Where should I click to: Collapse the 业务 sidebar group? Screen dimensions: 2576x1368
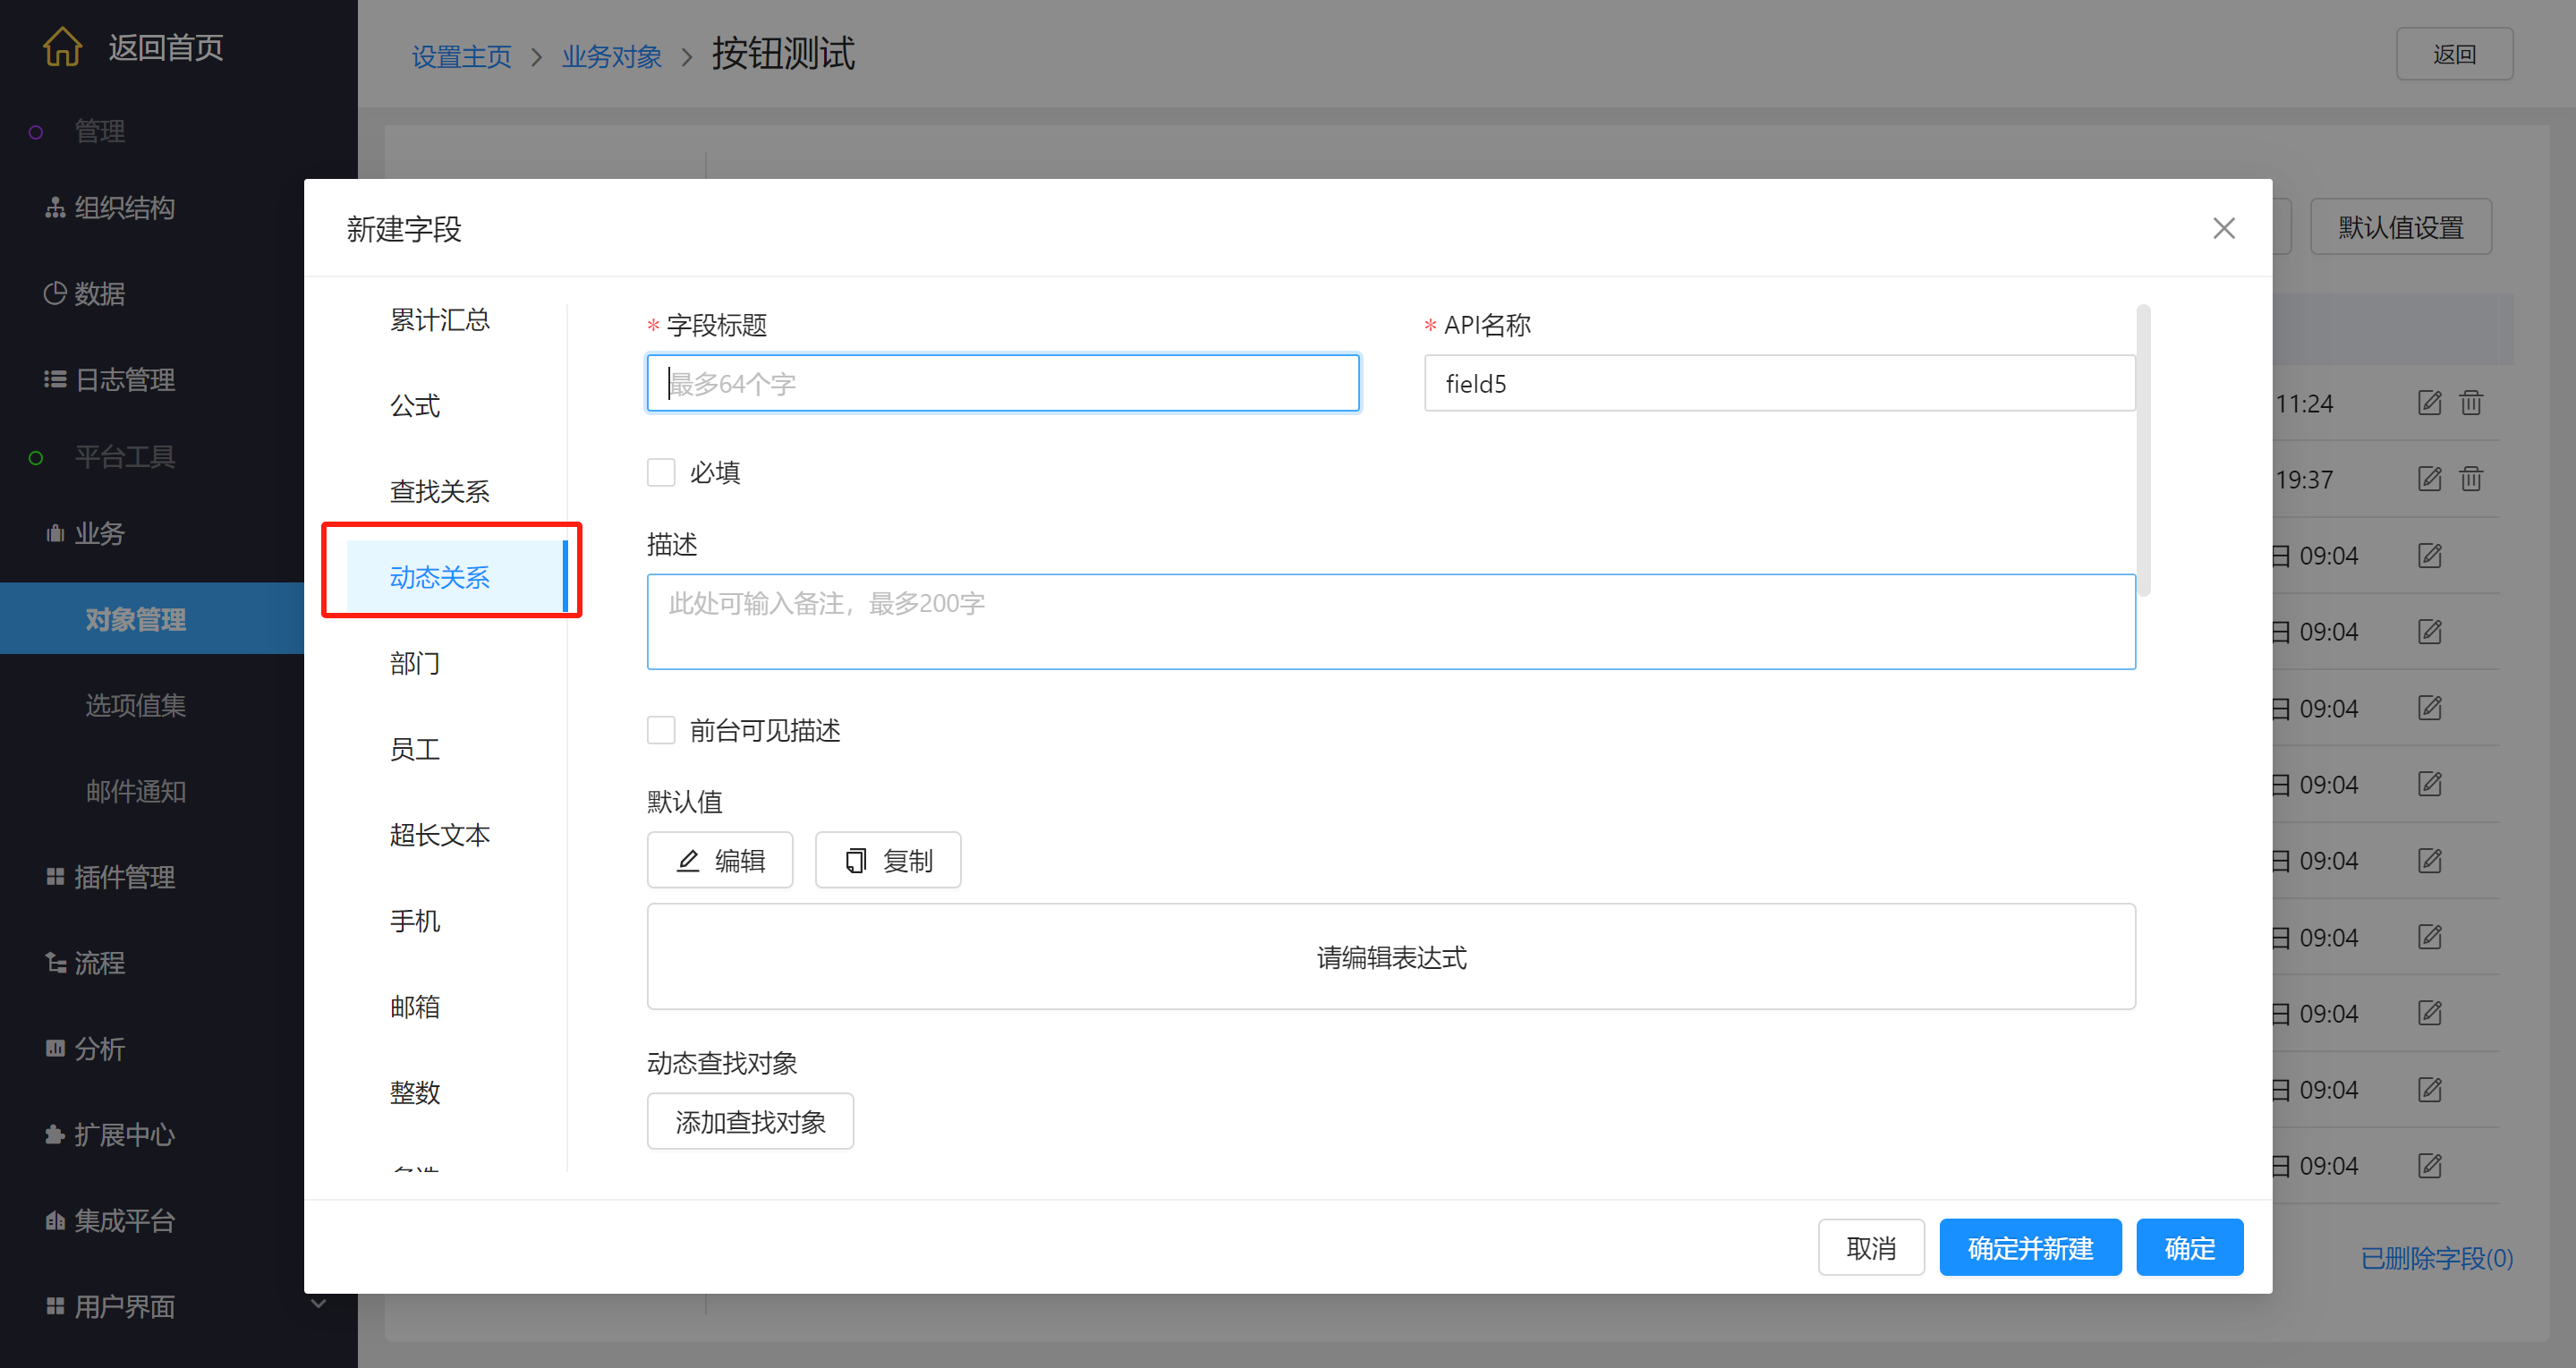(x=99, y=533)
